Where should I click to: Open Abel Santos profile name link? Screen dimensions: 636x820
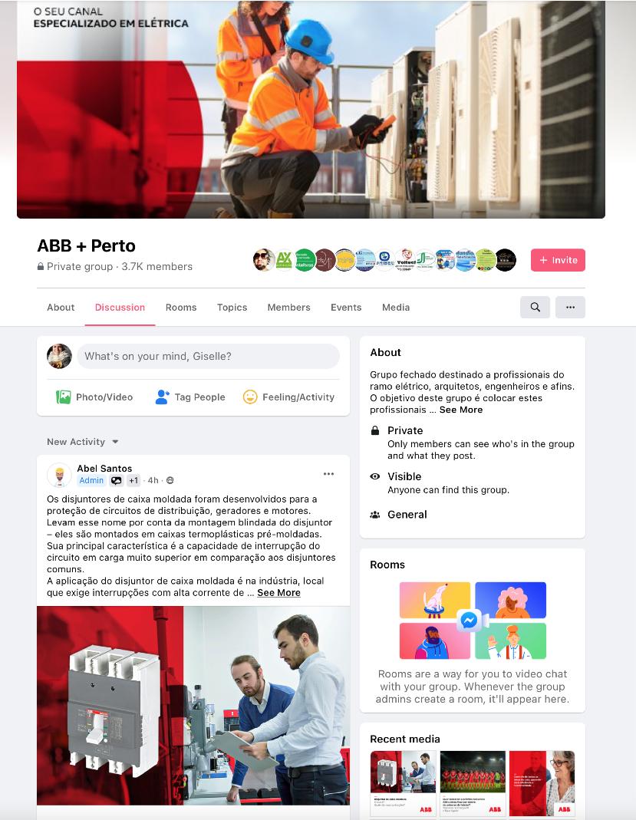tap(104, 468)
